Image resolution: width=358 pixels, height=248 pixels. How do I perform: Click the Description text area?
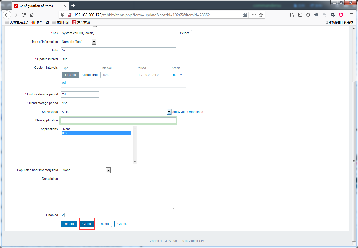pyautogui.click(x=118, y=192)
